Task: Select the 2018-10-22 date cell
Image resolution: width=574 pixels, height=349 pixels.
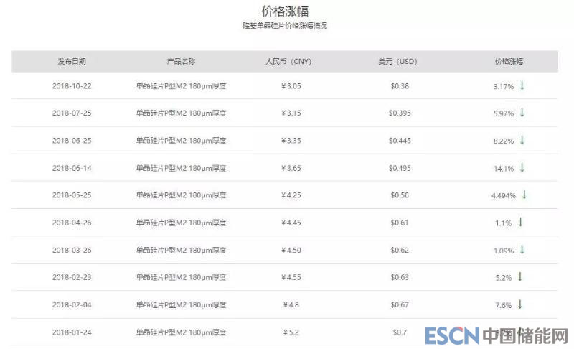Action: click(72, 86)
